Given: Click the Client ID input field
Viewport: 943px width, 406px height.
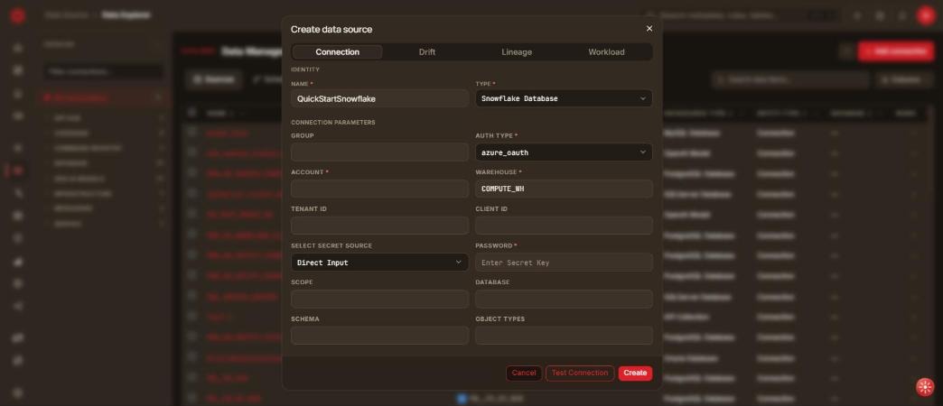Looking at the screenshot, I should [564, 226].
